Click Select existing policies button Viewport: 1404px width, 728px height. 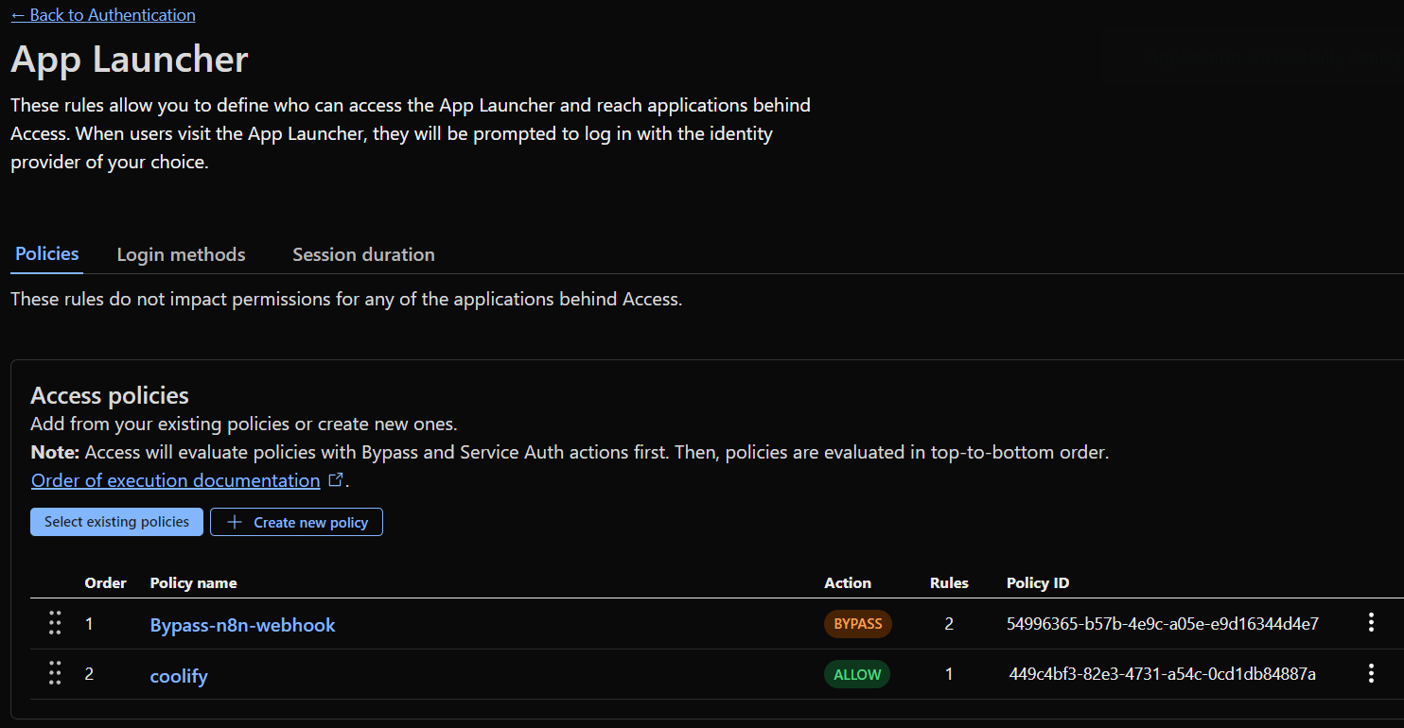(116, 522)
